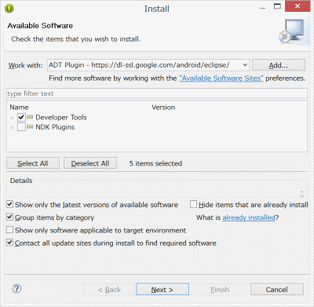Click the Eclipse app icon in title bar
314x307 pixels.
tap(9, 9)
